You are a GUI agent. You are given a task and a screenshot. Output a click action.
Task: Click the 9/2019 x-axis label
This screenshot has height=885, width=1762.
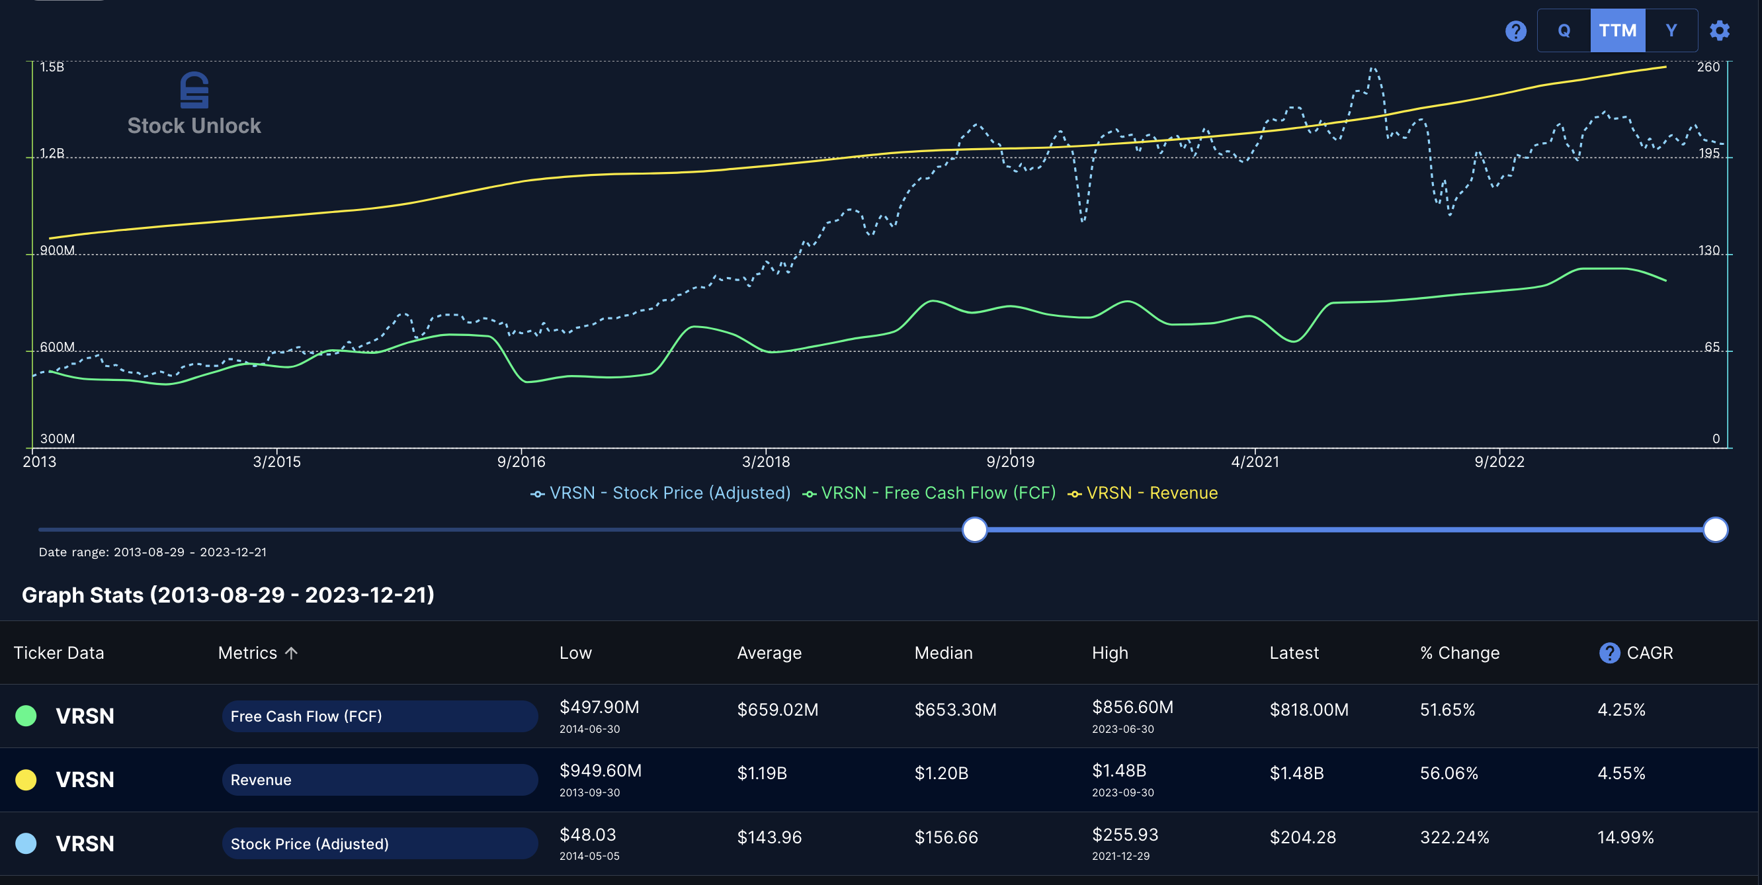tap(1010, 462)
